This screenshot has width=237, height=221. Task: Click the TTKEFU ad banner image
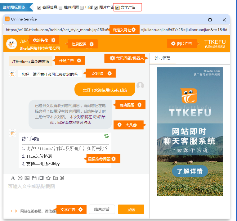point(190,132)
